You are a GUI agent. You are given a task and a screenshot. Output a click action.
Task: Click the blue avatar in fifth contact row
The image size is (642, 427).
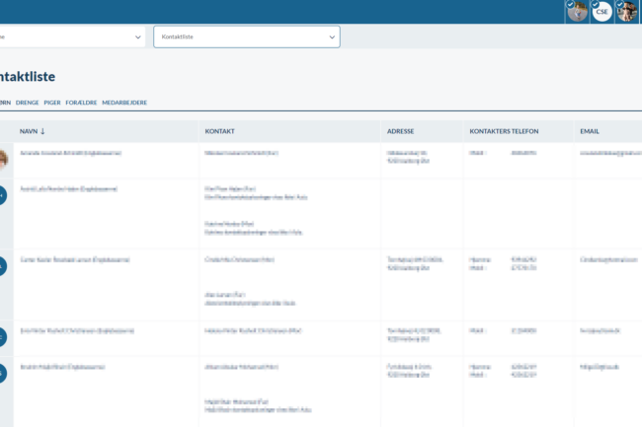(2, 373)
